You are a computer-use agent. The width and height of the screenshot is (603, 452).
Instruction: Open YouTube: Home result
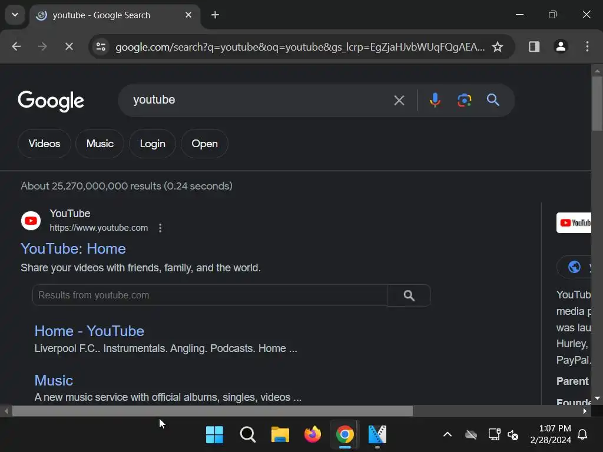click(73, 249)
